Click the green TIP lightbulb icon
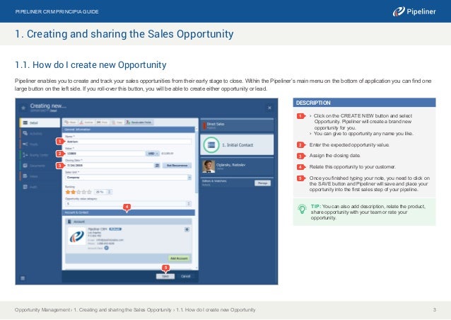This screenshot has width=451, height=320. 302,209
